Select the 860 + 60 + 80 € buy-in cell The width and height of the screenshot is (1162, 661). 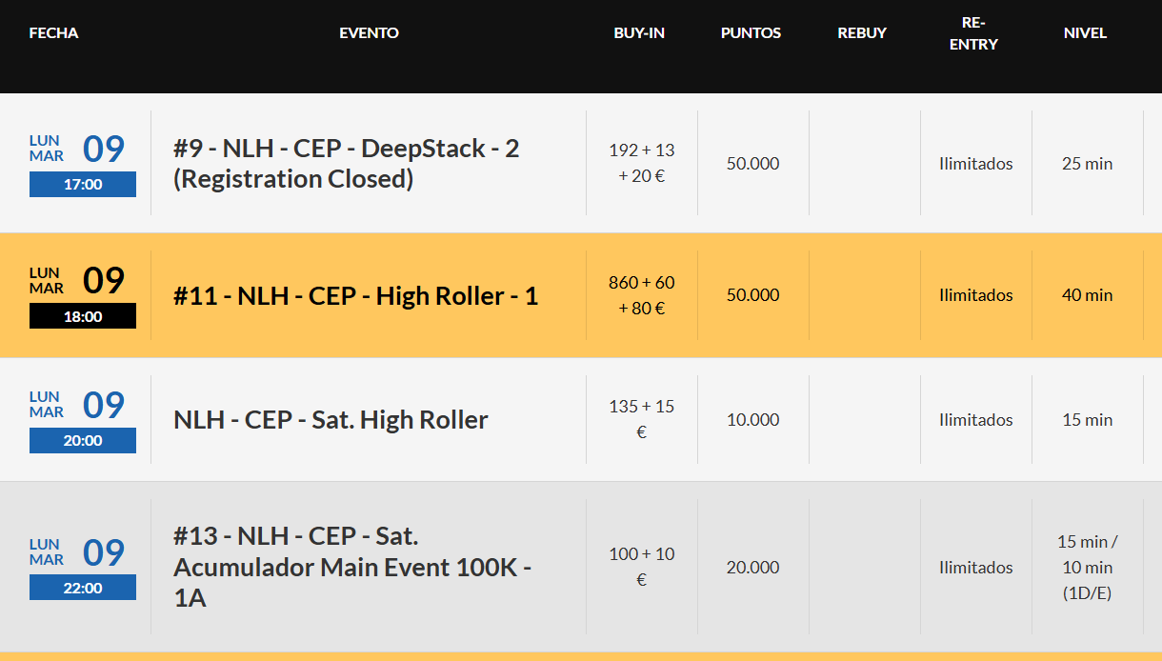pos(641,295)
